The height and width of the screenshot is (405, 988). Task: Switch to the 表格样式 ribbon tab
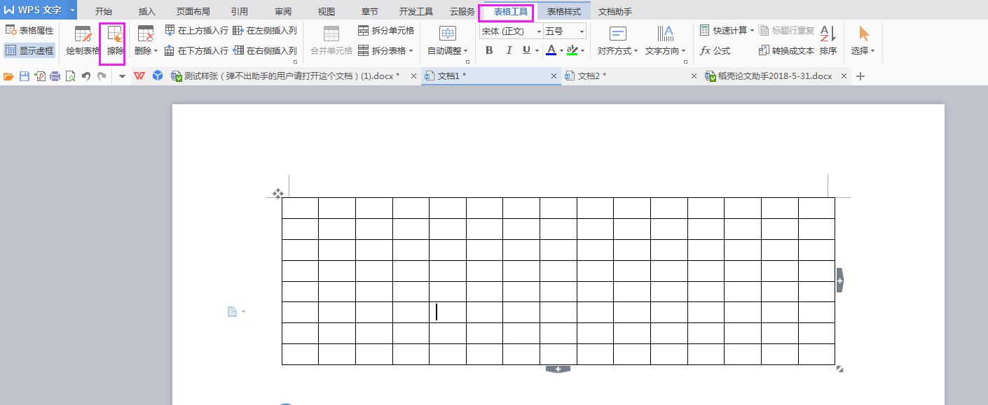click(563, 11)
